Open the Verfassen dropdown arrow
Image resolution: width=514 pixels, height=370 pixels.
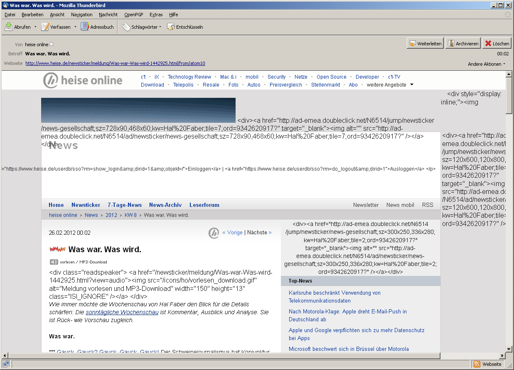click(x=75, y=27)
